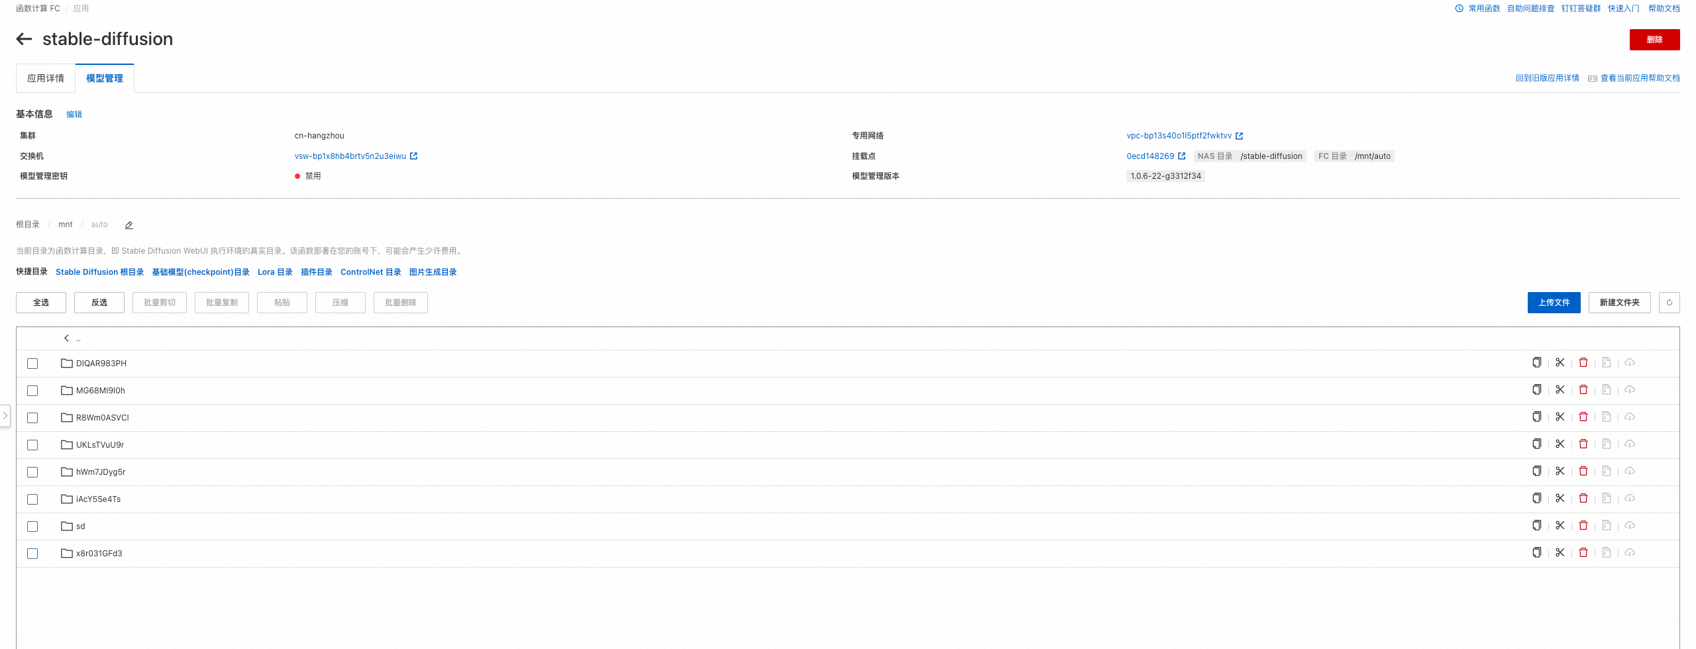1696x649 pixels.
Task: Open 自助问题排查 in the top bar
Action: (1530, 9)
